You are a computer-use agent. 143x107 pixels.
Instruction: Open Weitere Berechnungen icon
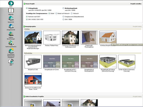click(11, 34)
